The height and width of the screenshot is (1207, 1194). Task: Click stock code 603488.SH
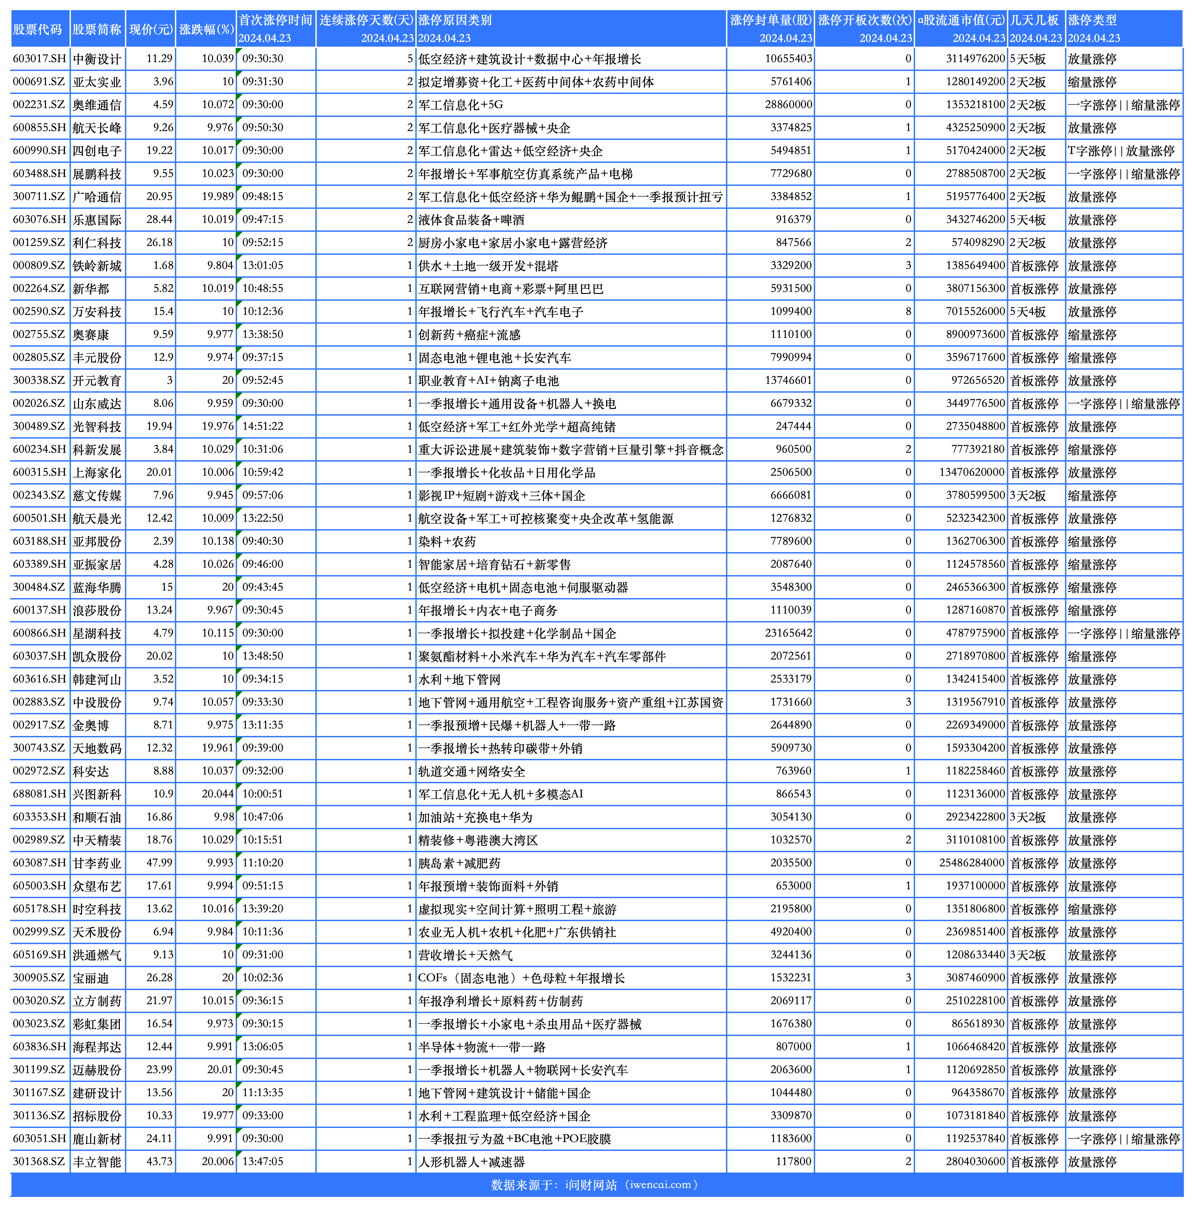(39, 174)
